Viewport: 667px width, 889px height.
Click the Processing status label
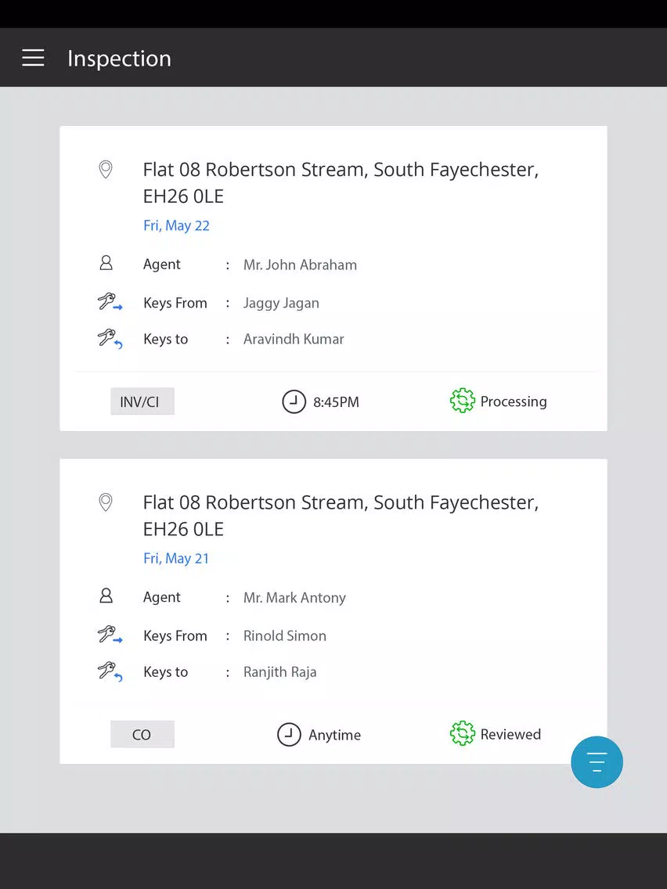click(514, 401)
